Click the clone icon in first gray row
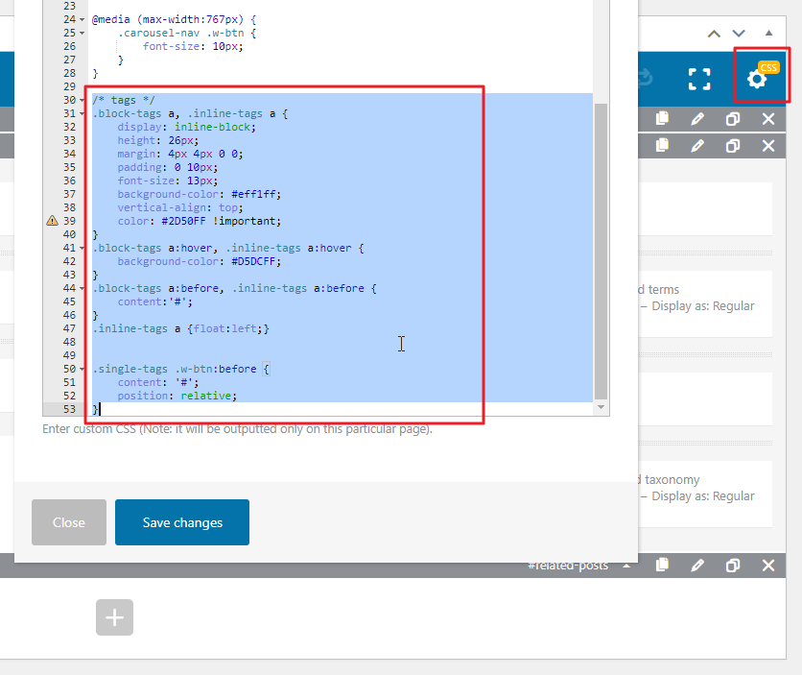 [732, 119]
